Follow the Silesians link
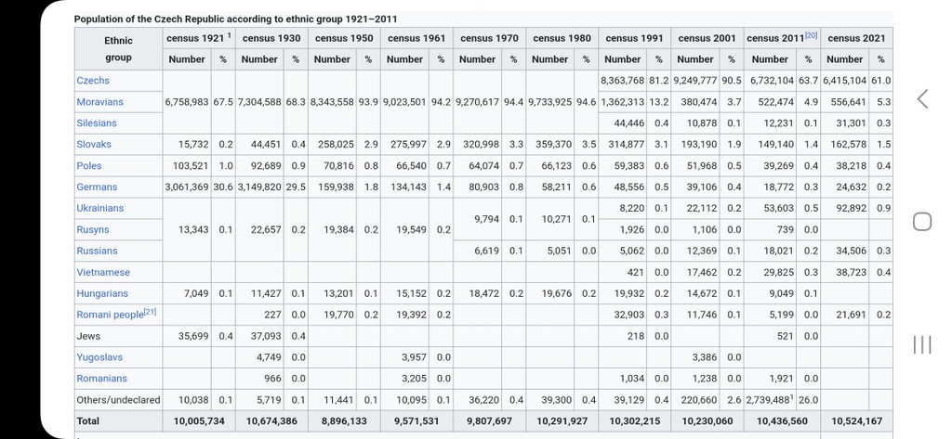Viewport: 952px width, 439px height. [97, 123]
